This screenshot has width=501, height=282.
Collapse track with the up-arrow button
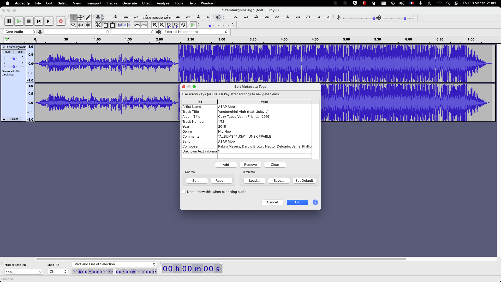[x=4, y=119]
